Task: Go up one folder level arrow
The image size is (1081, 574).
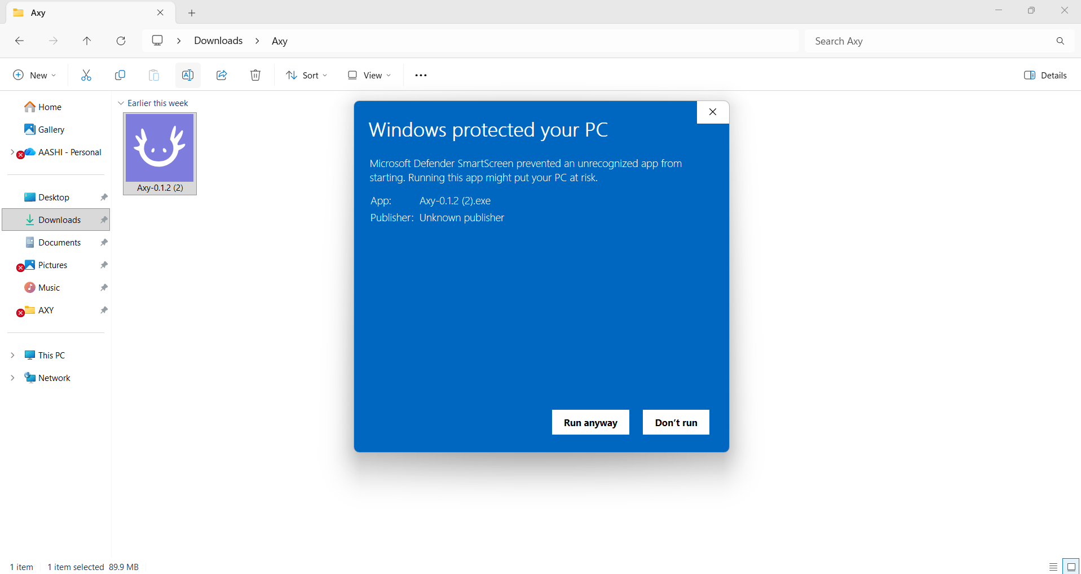Action: click(x=87, y=41)
